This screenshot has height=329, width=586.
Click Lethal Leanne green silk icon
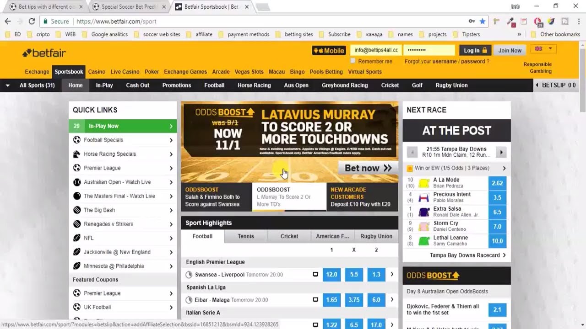[x=424, y=241]
